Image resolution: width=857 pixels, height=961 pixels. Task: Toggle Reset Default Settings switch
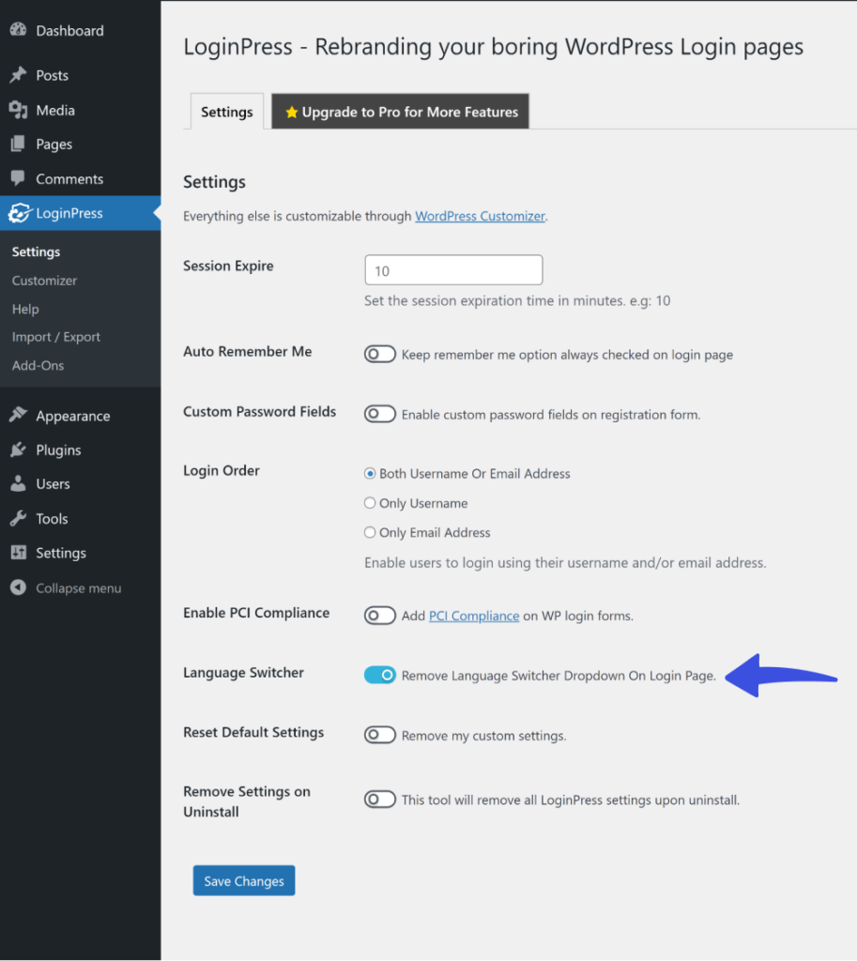coord(380,735)
